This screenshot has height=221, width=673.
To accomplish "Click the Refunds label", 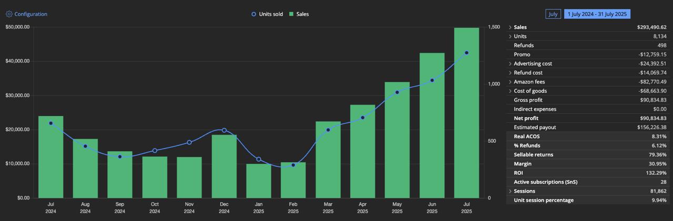I will (524, 46).
